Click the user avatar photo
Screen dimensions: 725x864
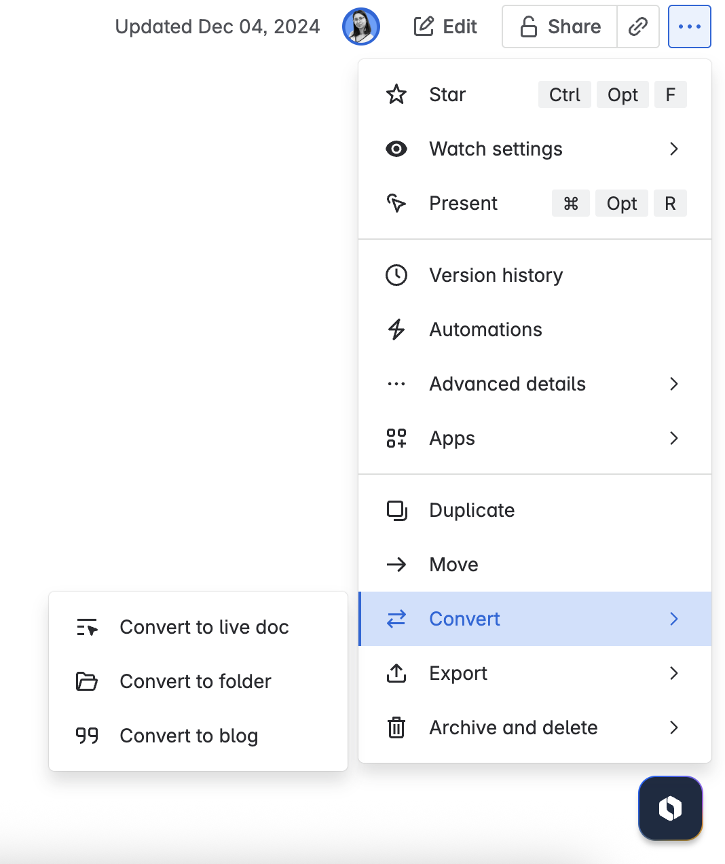pyautogui.click(x=361, y=26)
